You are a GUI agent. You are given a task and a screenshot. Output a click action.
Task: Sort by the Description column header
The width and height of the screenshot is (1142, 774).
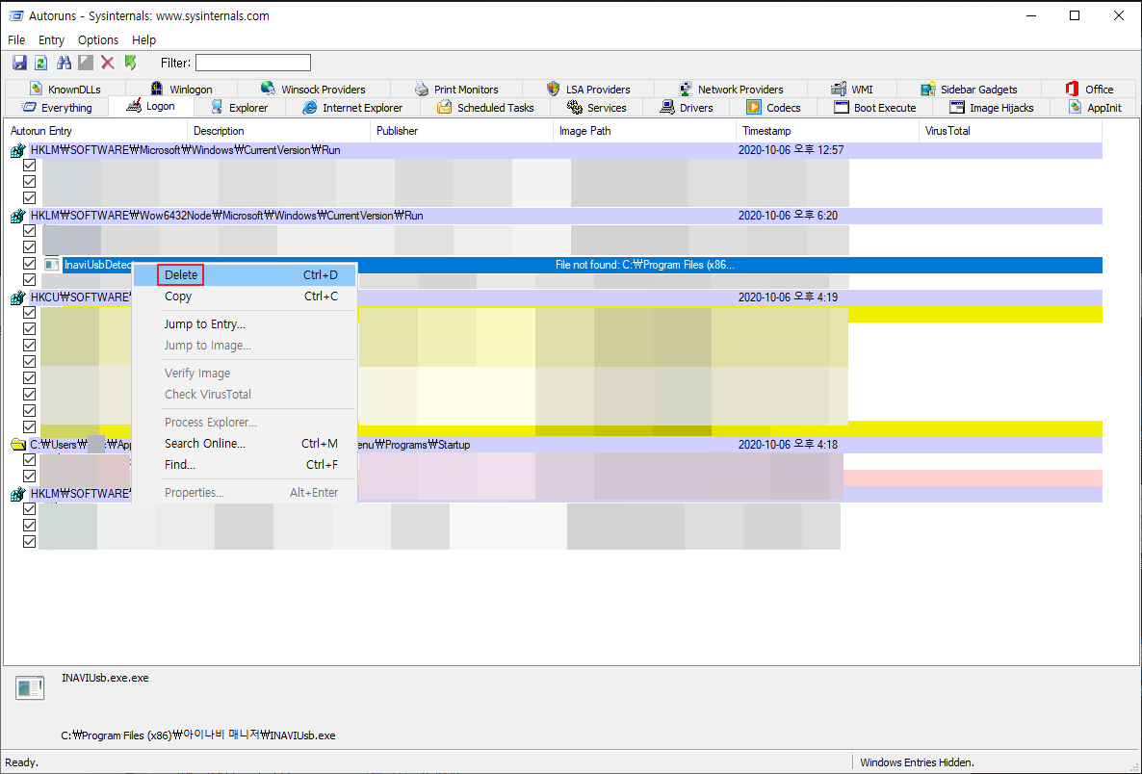pos(279,131)
